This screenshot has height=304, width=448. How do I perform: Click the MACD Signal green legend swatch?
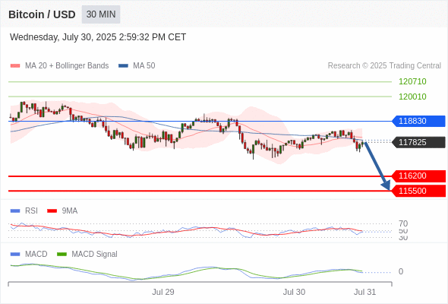coord(62,255)
